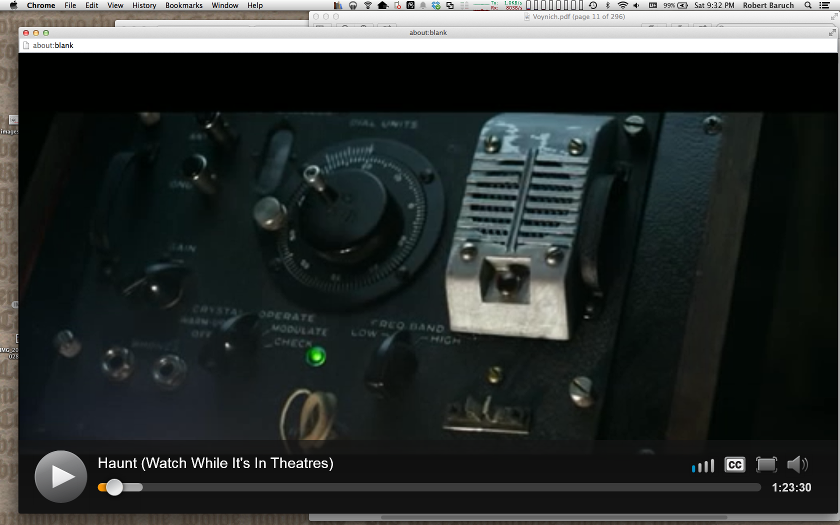Expand the Voynich.pdf window to fullscreen

834,16
